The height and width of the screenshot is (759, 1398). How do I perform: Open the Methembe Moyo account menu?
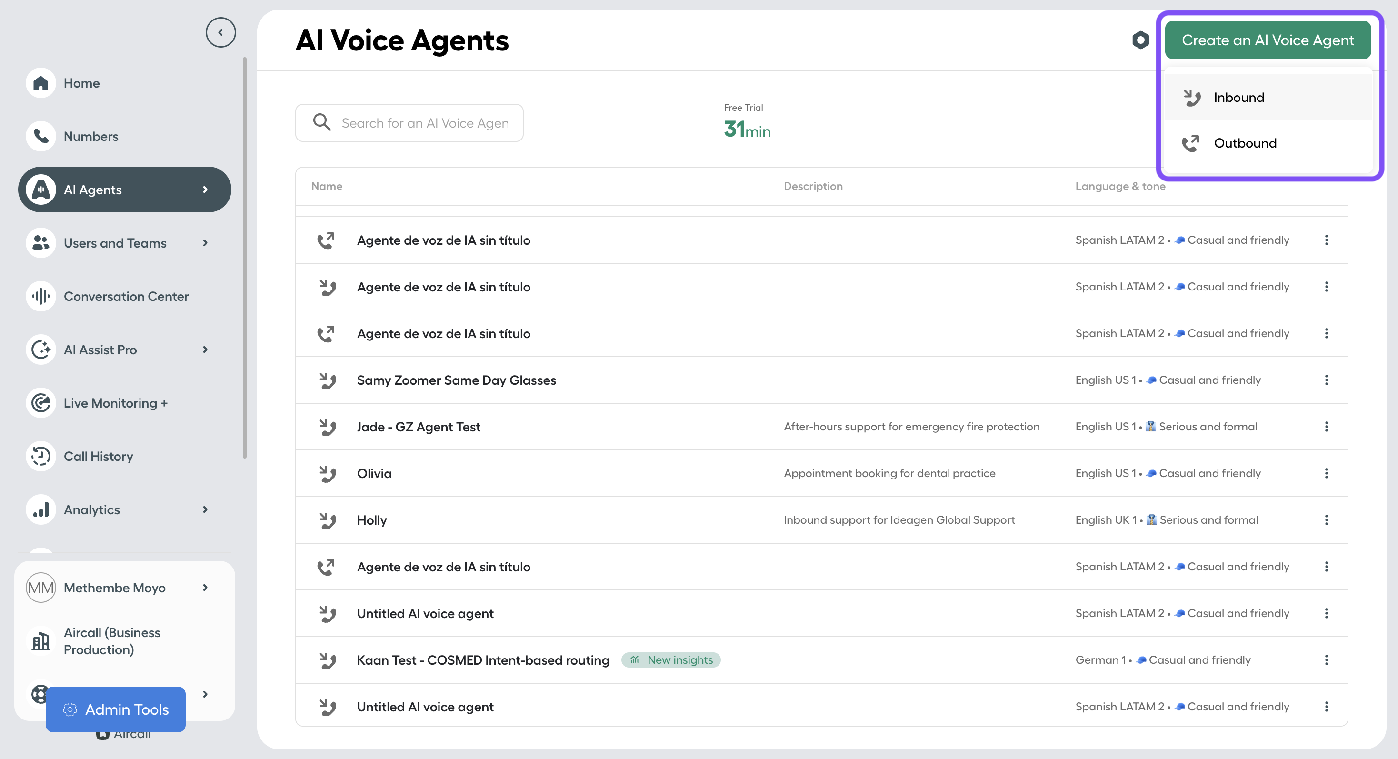tap(124, 588)
